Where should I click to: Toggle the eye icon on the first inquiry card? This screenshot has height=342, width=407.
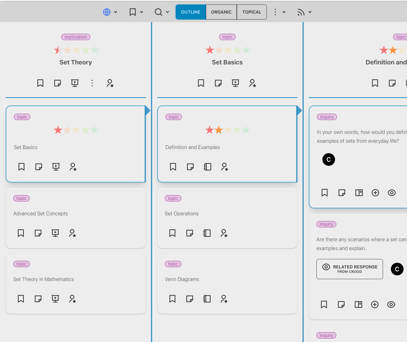tap(392, 193)
